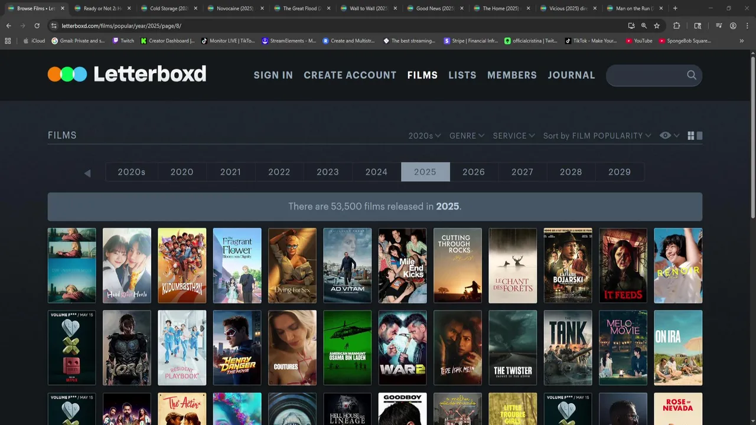Reload the page with refresh icon
Image resolution: width=756 pixels, height=425 pixels.
(37, 26)
